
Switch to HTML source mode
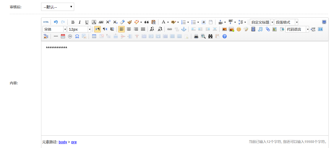(x=46, y=22)
